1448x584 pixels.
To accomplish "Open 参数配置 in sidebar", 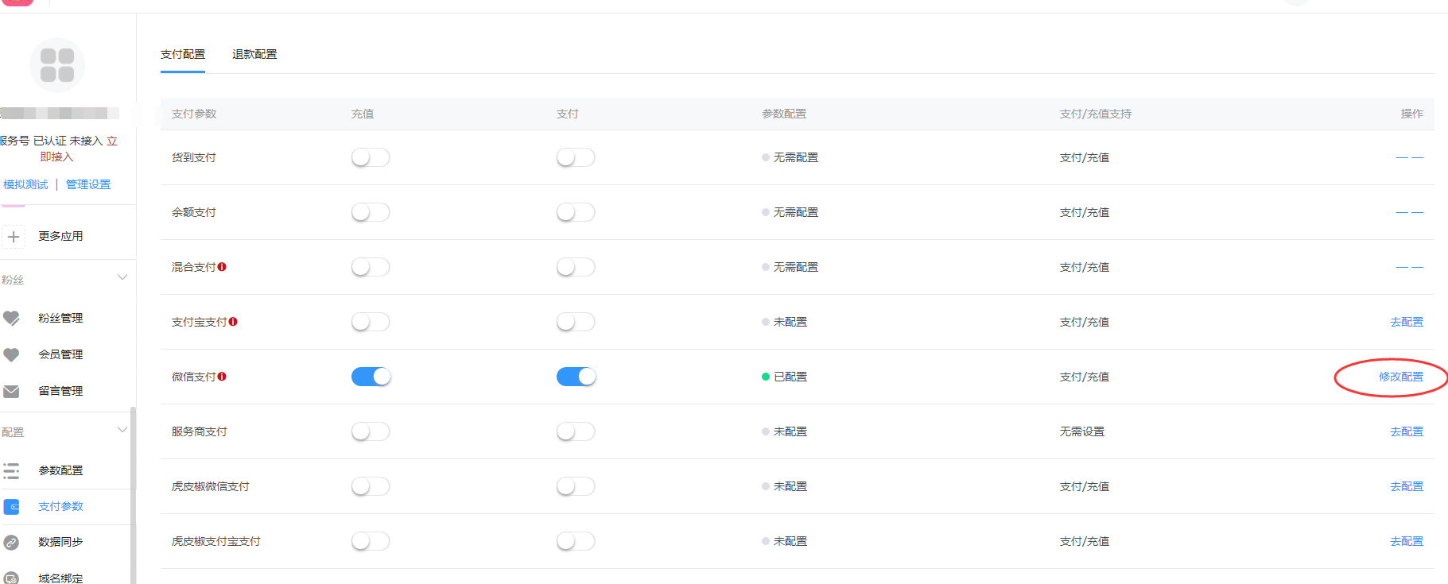I will pos(60,470).
